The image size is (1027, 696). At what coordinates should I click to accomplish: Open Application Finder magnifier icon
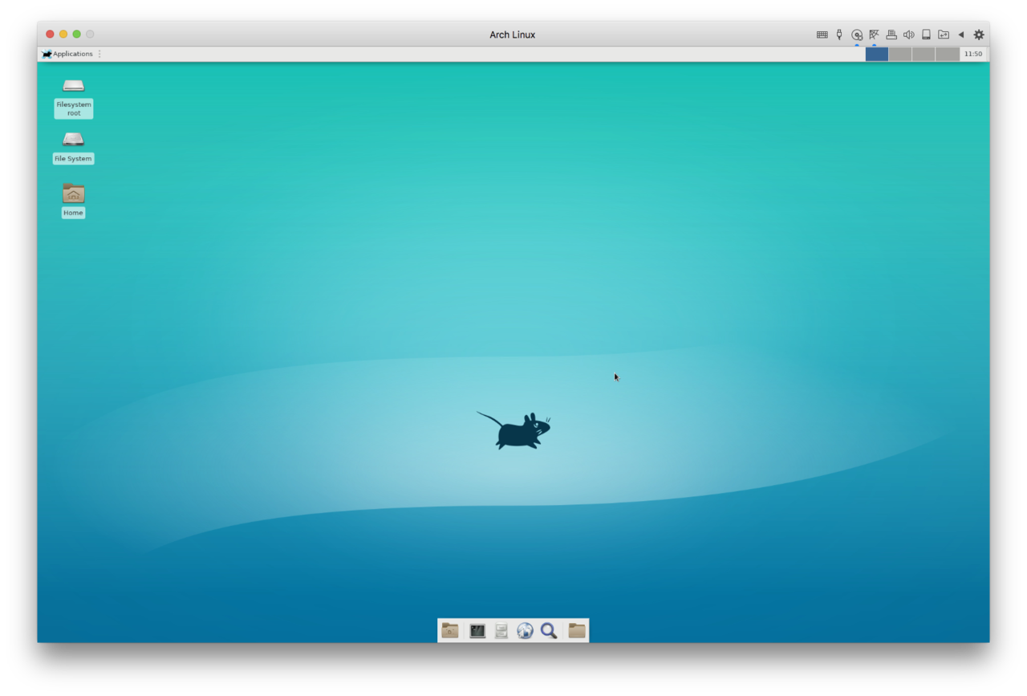(549, 631)
